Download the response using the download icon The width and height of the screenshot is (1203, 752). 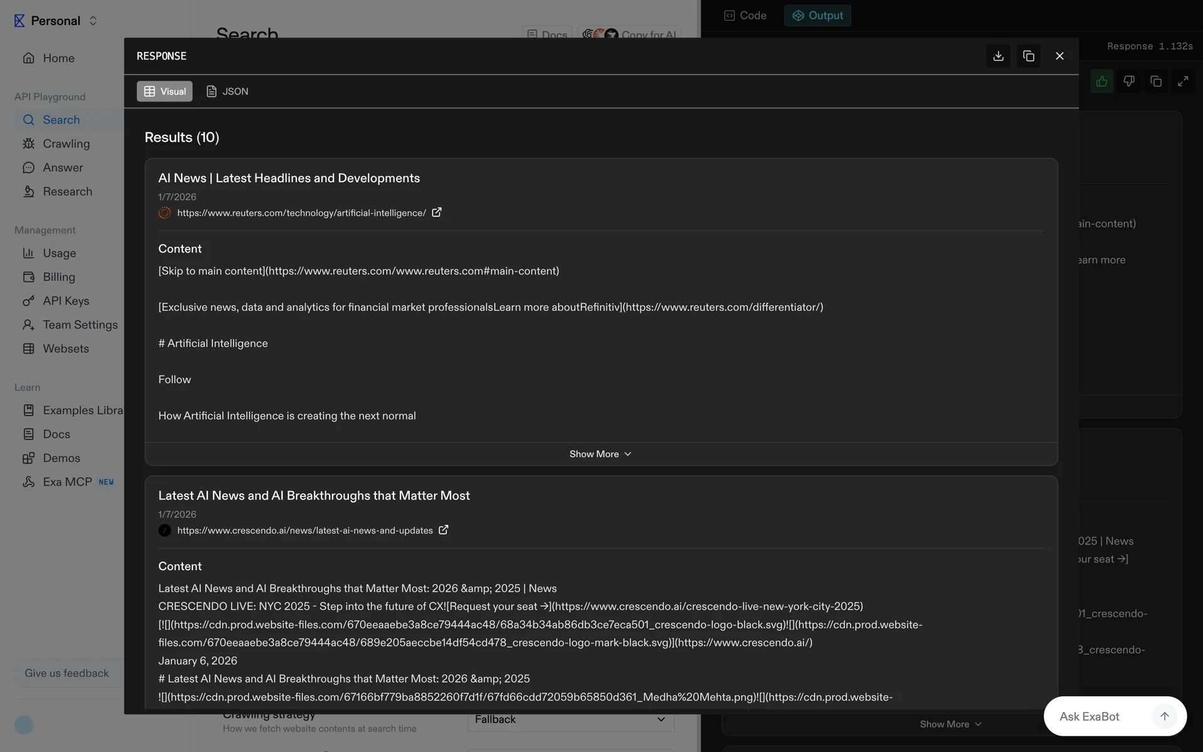[x=998, y=56]
